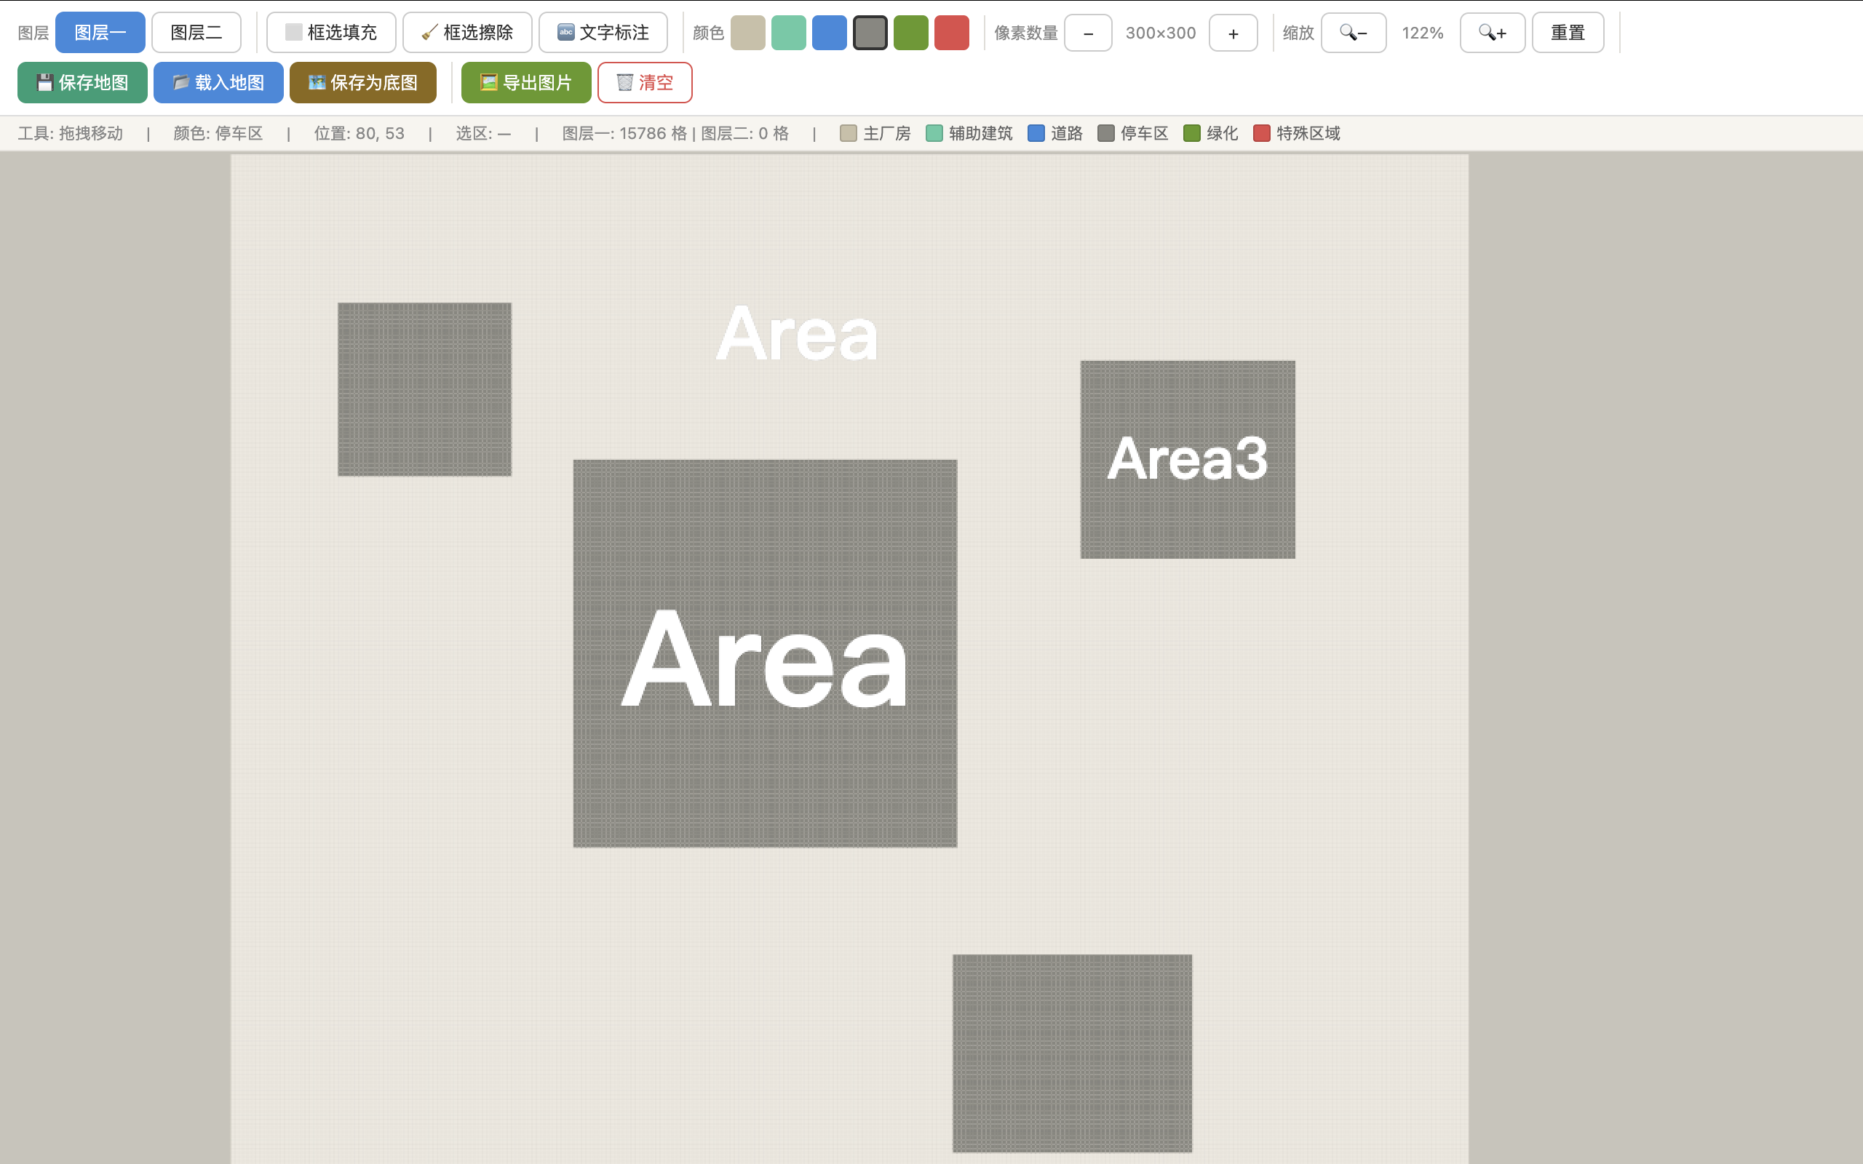1863x1164 pixels.
Task: Zoom in with the magnifier plus button
Action: click(1493, 33)
